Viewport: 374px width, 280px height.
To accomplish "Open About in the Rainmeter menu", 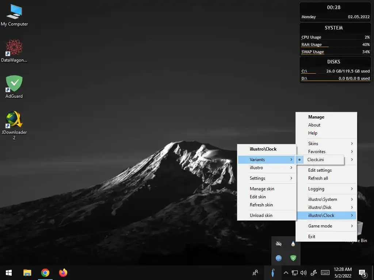I will coord(326,125).
